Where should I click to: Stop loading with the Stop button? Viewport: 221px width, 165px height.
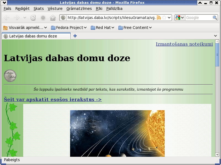coord(43,18)
